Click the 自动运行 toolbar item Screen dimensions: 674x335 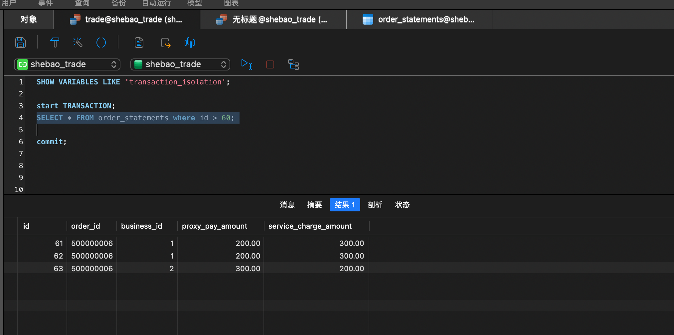(x=157, y=3)
